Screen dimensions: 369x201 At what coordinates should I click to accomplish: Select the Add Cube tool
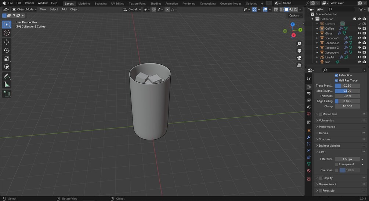point(7,94)
